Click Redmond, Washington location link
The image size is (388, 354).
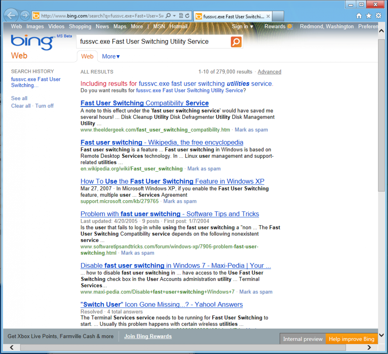coord(327,27)
